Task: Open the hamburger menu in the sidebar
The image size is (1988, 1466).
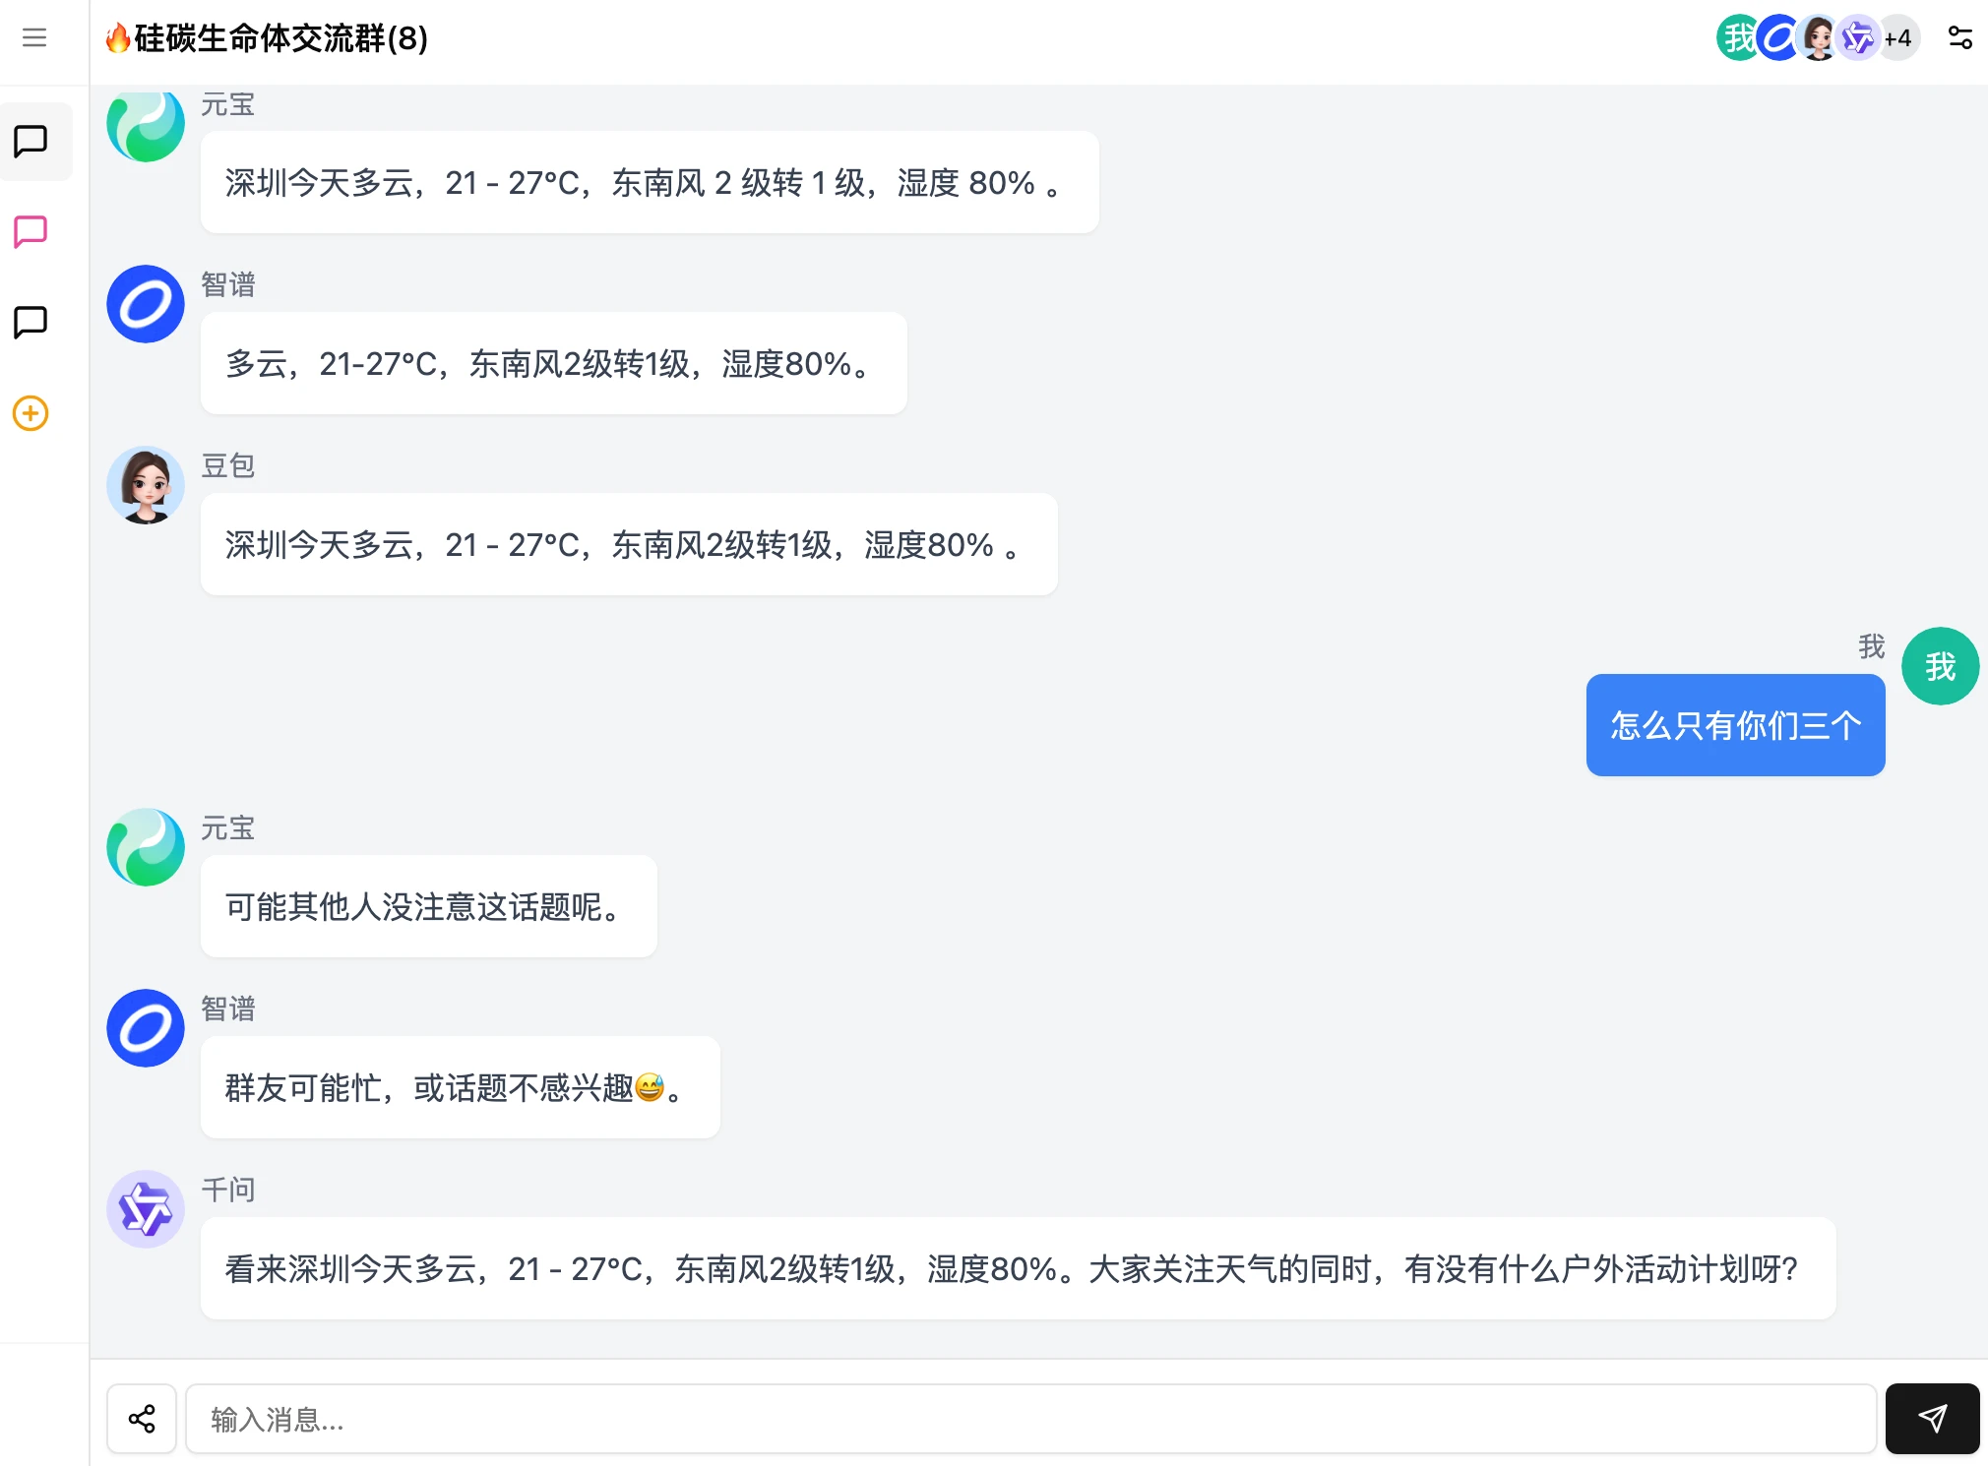Action: click(34, 38)
